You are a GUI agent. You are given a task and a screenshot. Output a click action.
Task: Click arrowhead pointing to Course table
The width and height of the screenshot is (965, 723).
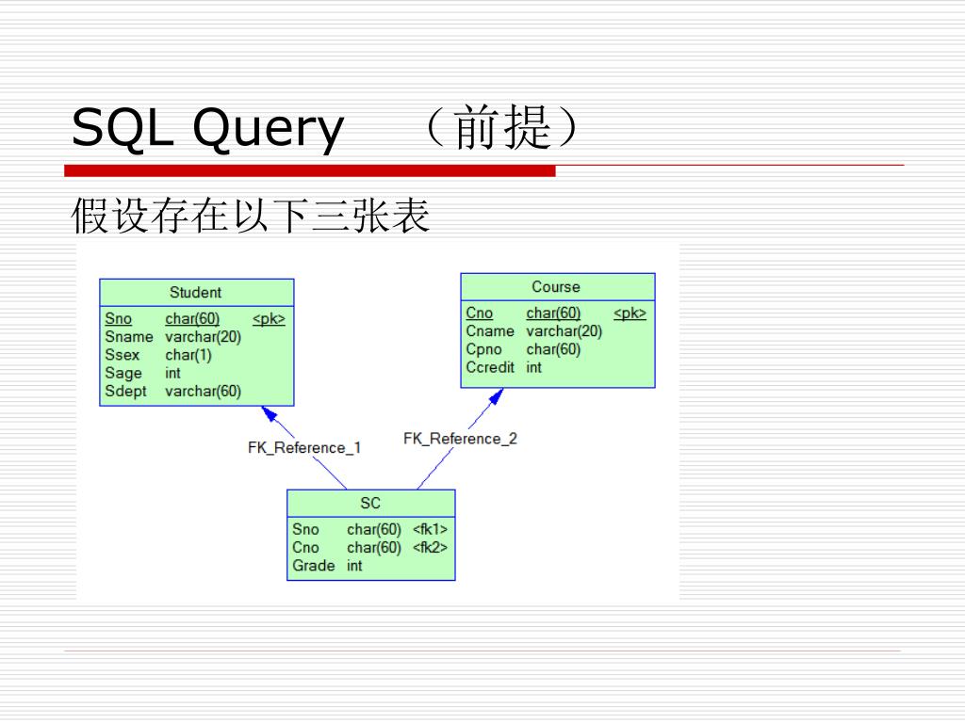pos(496,396)
